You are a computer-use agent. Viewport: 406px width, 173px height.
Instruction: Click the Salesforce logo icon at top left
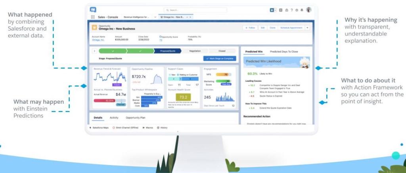[x=93, y=10]
